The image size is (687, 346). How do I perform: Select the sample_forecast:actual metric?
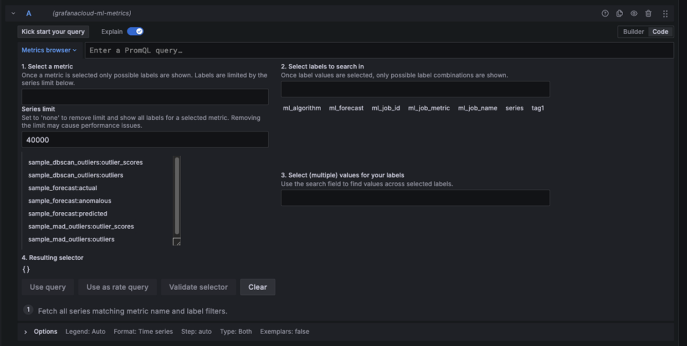63,187
